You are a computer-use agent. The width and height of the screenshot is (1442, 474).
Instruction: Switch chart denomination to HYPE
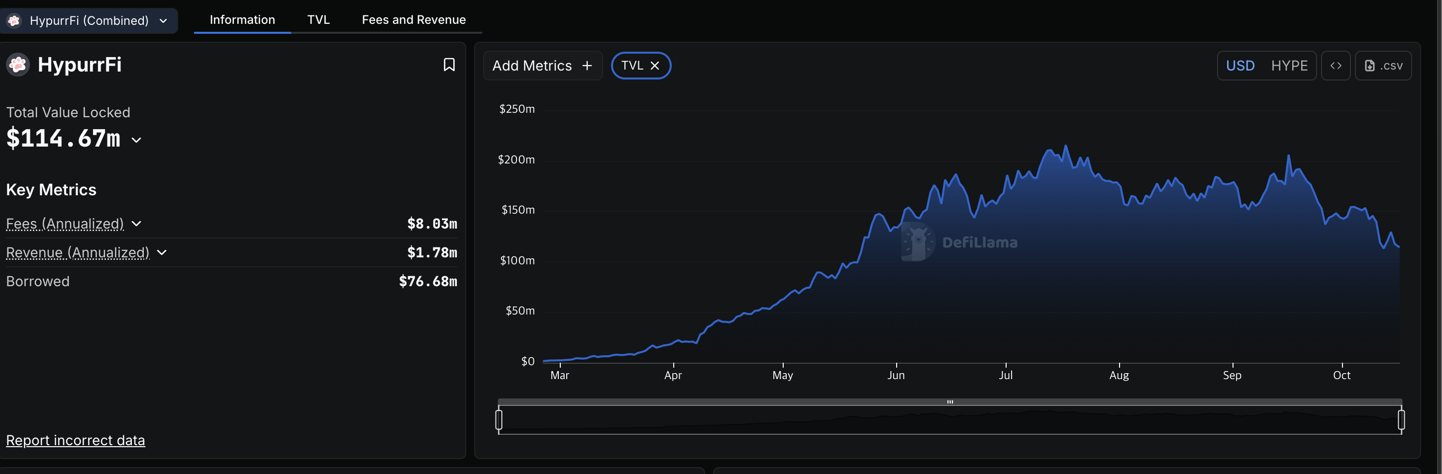pos(1289,66)
